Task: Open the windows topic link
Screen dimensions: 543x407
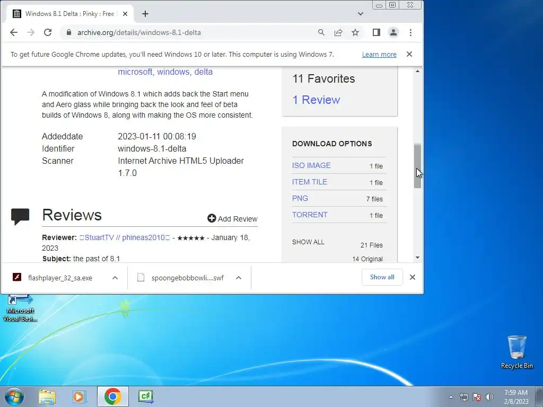Action: click(x=173, y=72)
